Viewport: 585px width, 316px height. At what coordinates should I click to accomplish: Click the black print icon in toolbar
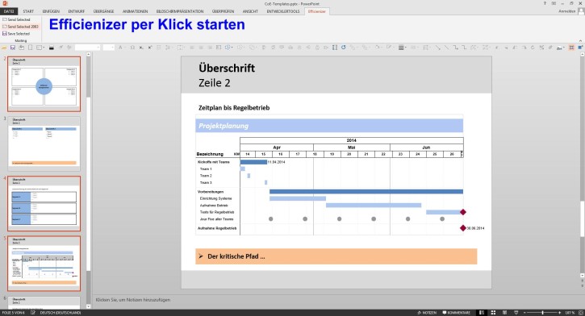[52, 48]
